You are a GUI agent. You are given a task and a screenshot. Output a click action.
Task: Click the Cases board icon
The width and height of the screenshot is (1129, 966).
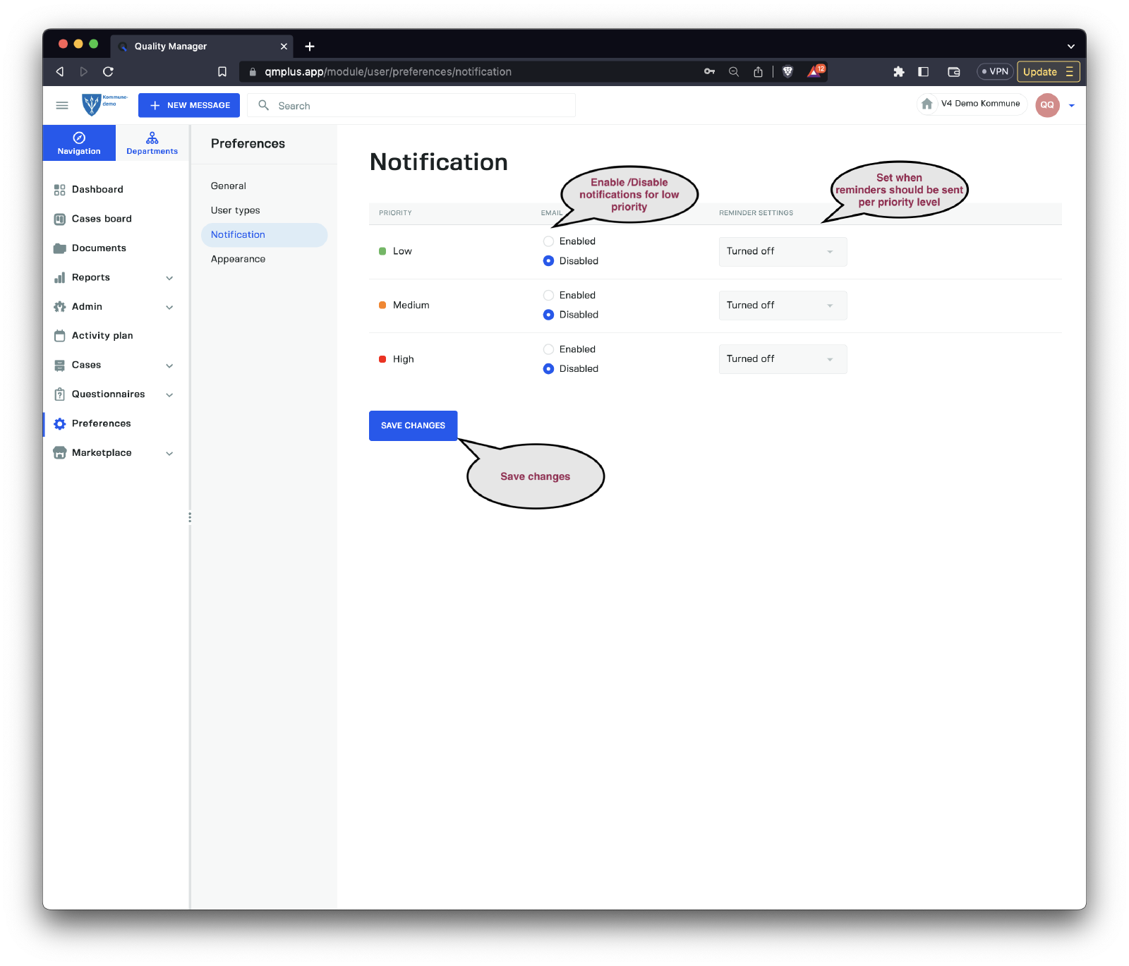(60, 219)
